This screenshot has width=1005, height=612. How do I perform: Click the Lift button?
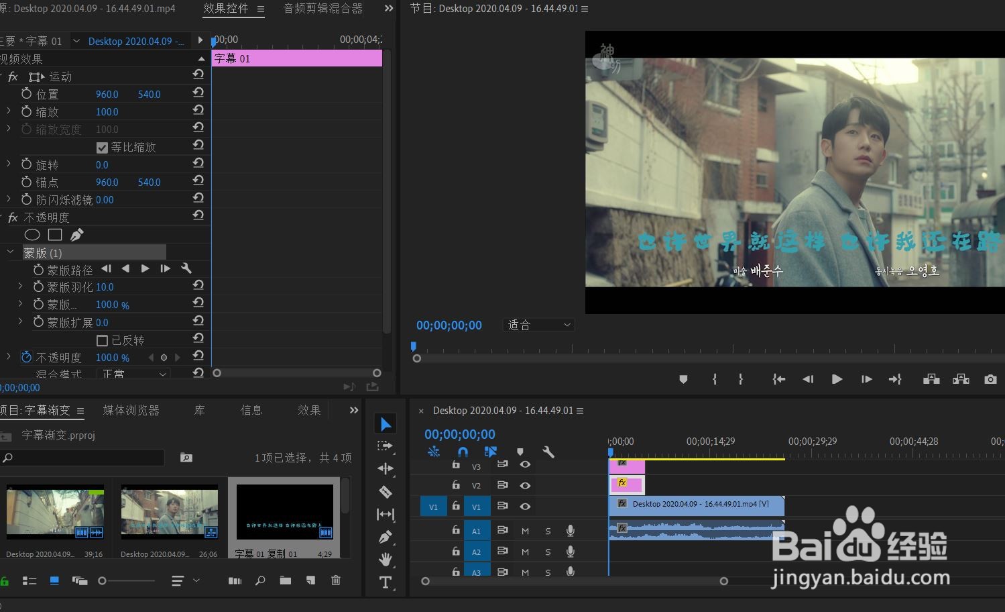(x=931, y=379)
